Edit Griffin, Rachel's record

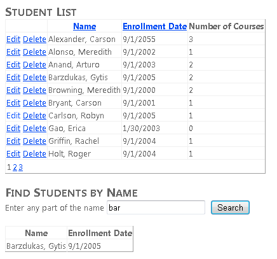coord(13,141)
